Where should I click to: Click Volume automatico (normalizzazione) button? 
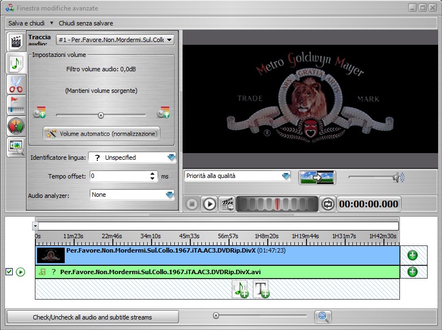[101, 133]
